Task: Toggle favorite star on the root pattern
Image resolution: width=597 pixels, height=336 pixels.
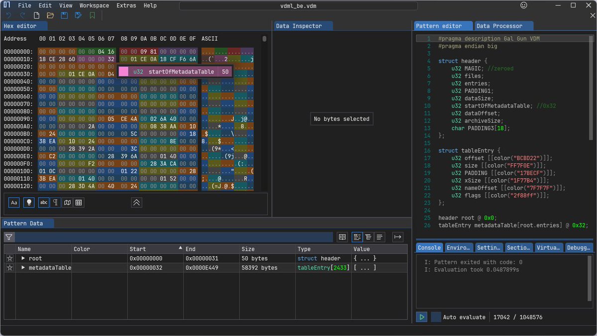Action: click(x=9, y=258)
